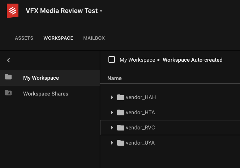Viewport: 240px width, 168px height.
Task: Click the Workspace Shares shared-folder icon
Action: (x=8, y=93)
